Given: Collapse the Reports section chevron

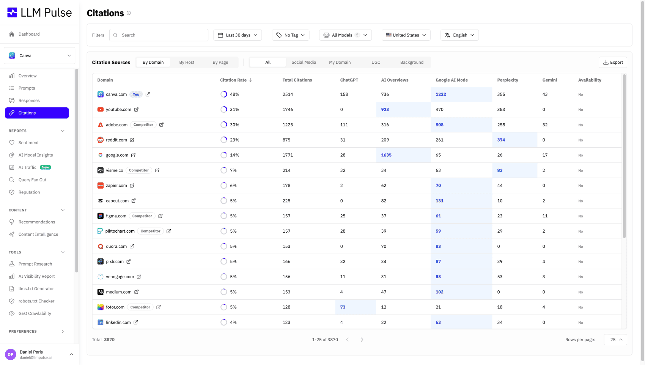Looking at the screenshot, I should [63, 131].
